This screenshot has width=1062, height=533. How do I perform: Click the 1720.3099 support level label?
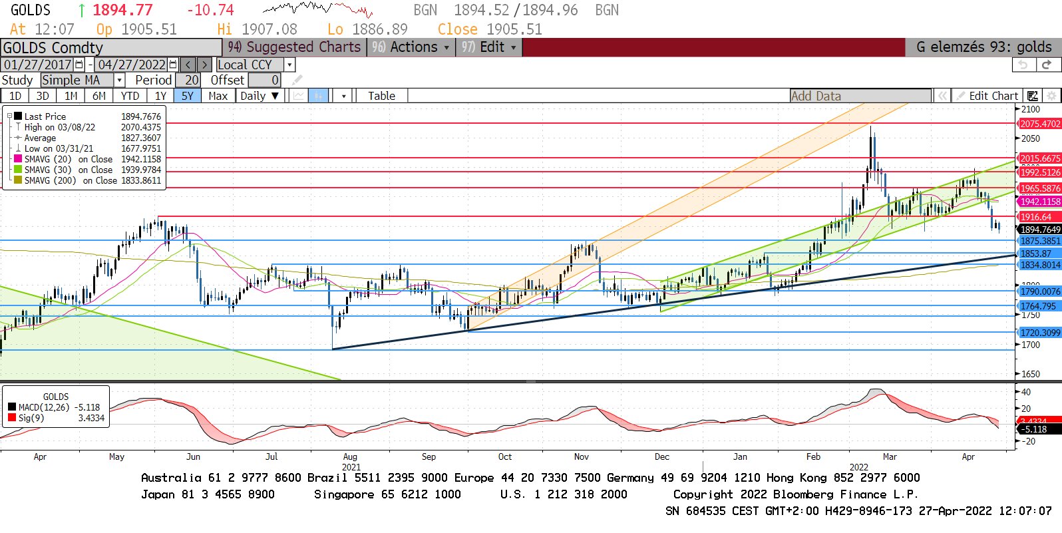(1040, 333)
